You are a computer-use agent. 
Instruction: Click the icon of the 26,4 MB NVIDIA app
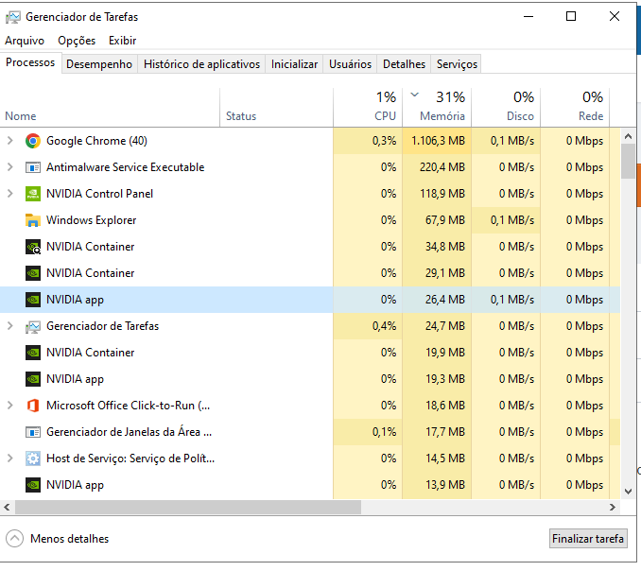click(33, 300)
